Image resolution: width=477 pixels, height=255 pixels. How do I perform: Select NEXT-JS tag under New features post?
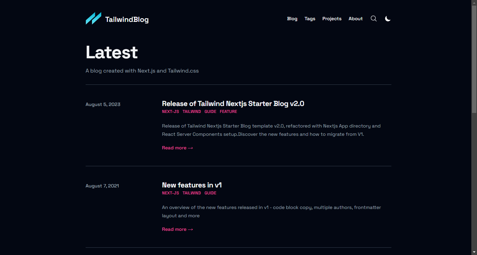pyautogui.click(x=170, y=193)
